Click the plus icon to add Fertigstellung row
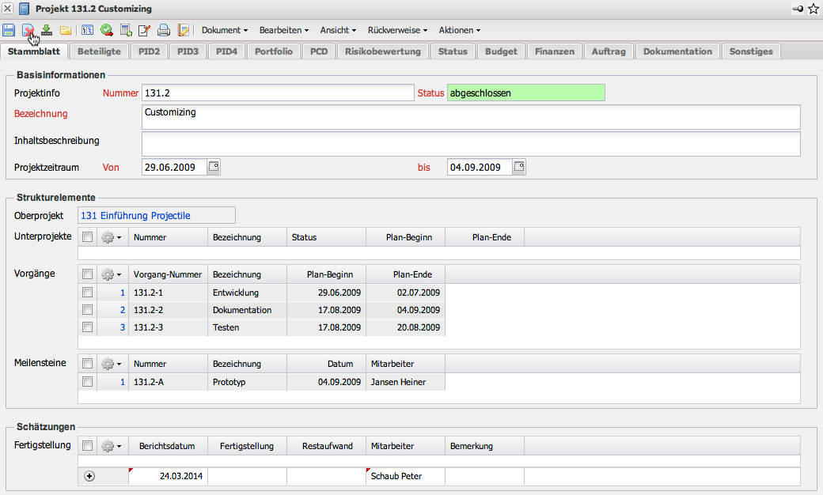Screen dimensions: 823x495 pyautogui.click(x=89, y=476)
